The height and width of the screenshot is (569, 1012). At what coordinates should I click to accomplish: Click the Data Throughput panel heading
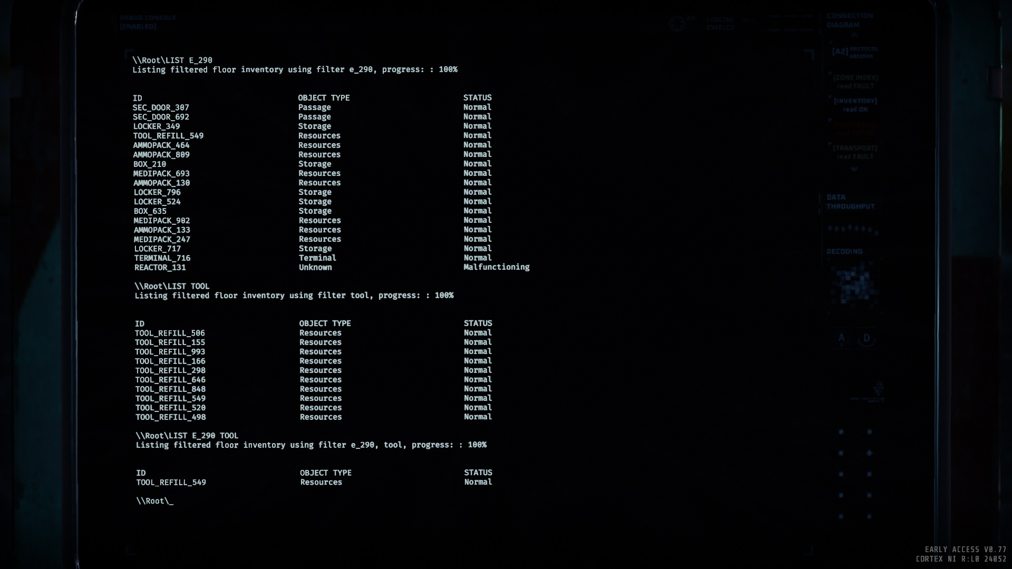(x=850, y=202)
